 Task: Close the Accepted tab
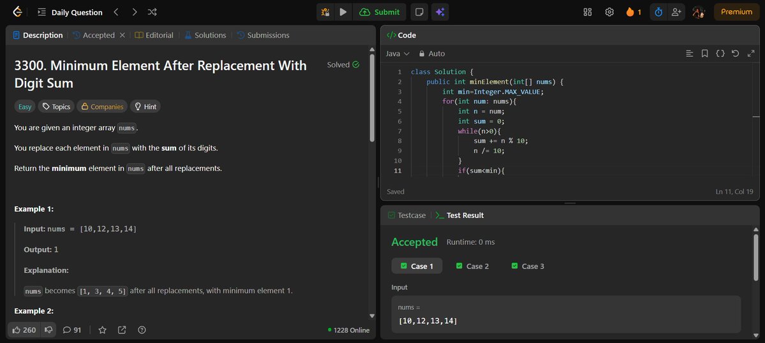click(123, 35)
